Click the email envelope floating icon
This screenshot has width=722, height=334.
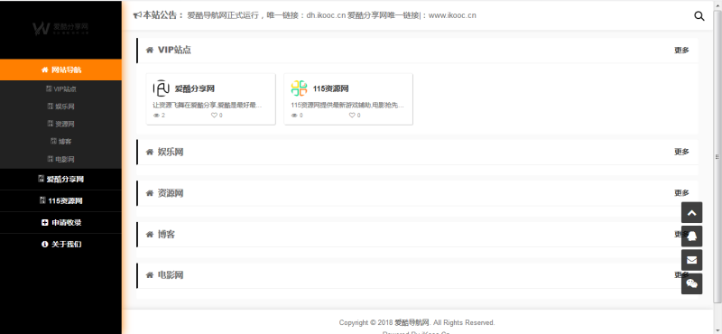(691, 260)
